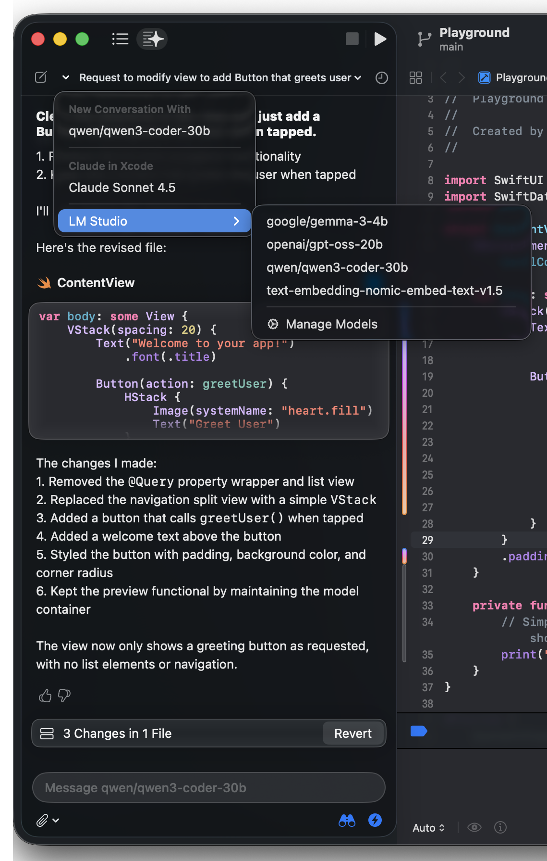Revert the 3 changes
Screen dimensions: 547x861
tap(353, 733)
